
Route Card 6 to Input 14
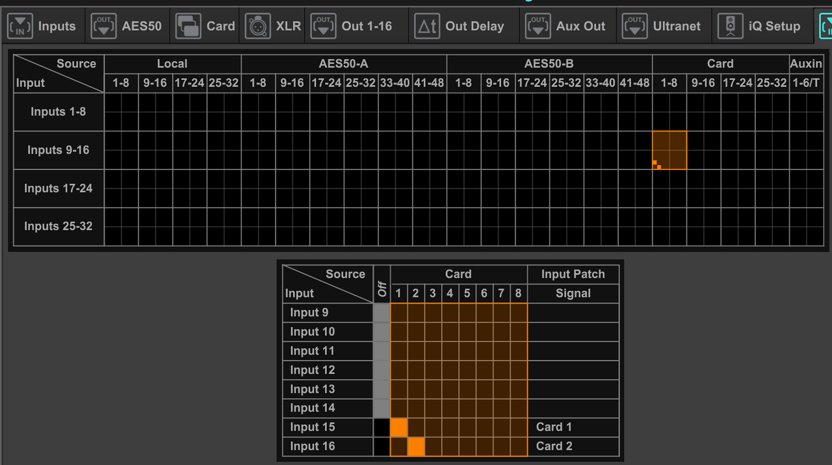pos(484,408)
